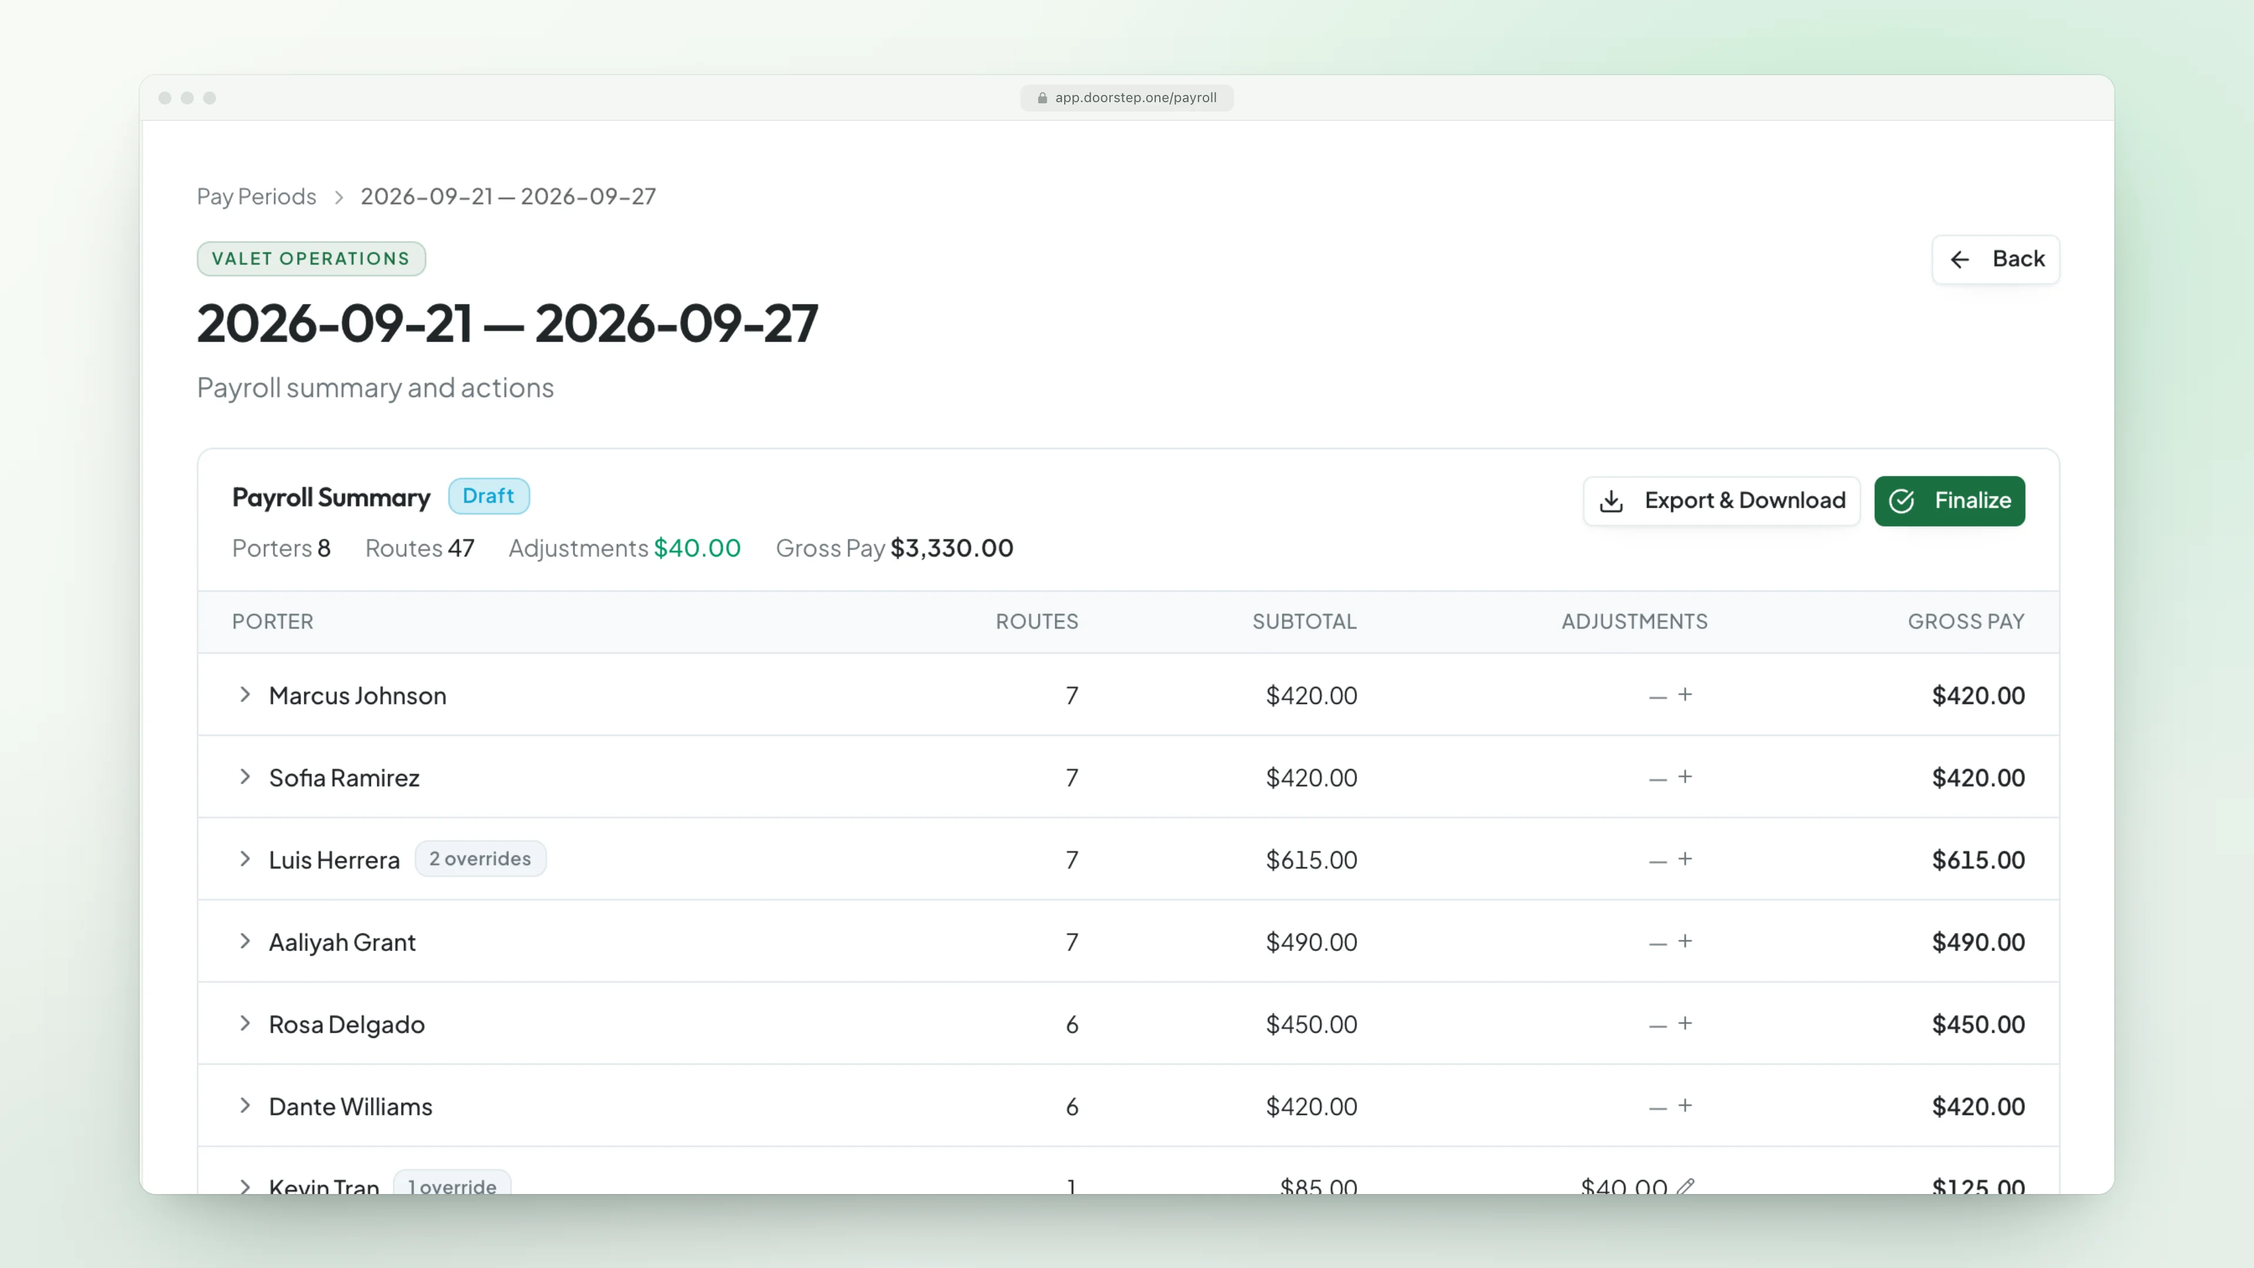The image size is (2254, 1268).
Task: Add adjustment for Dante Williams
Action: coord(1685,1106)
